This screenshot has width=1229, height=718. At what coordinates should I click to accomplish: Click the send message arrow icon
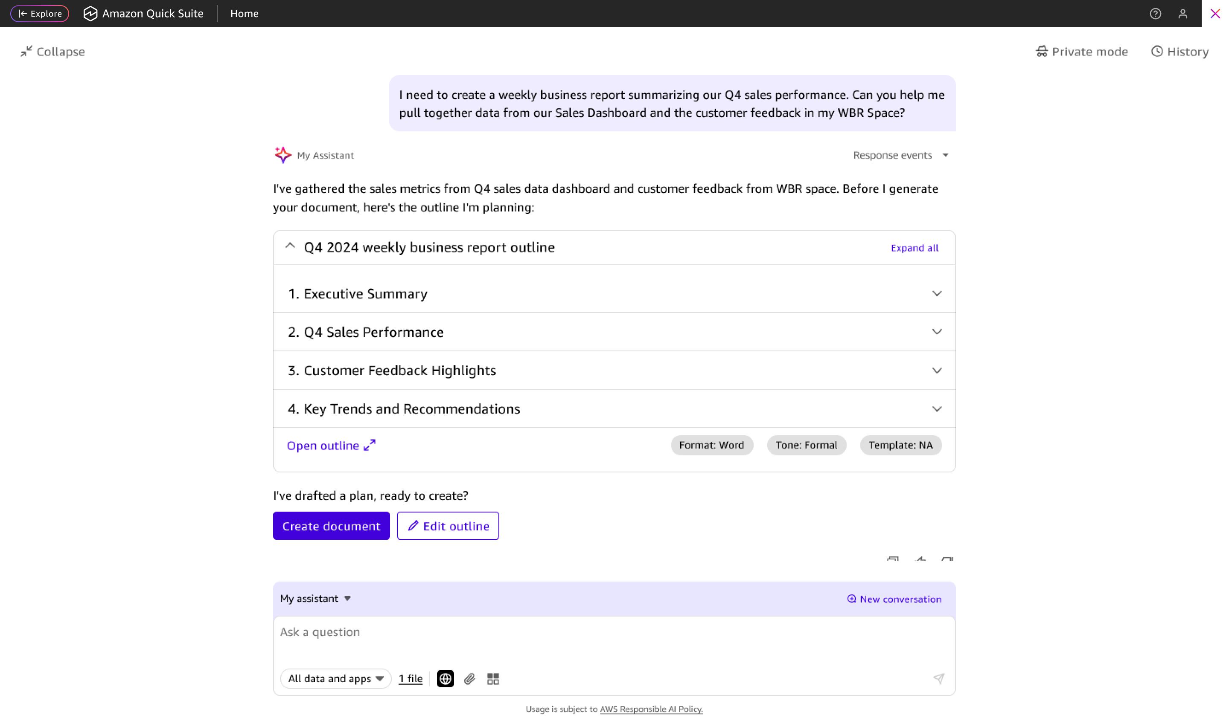click(x=938, y=678)
